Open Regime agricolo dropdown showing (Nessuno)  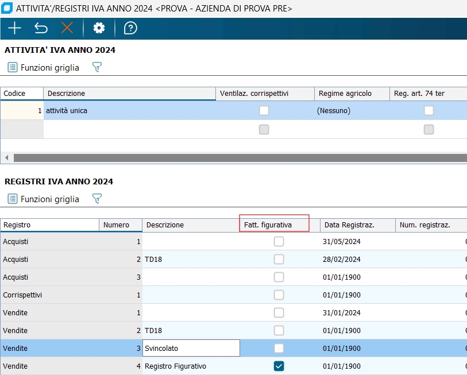point(350,111)
